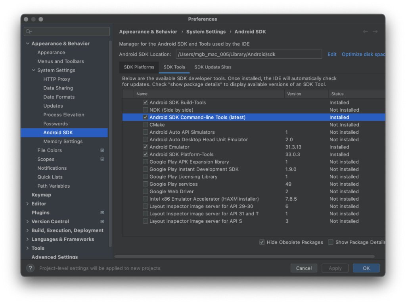This screenshot has height=304, width=406.
Task: Click the help question mark icon
Action: [x=30, y=268]
